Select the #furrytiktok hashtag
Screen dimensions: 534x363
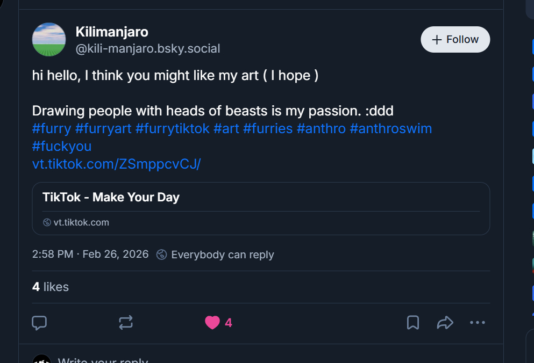(173, 129)
